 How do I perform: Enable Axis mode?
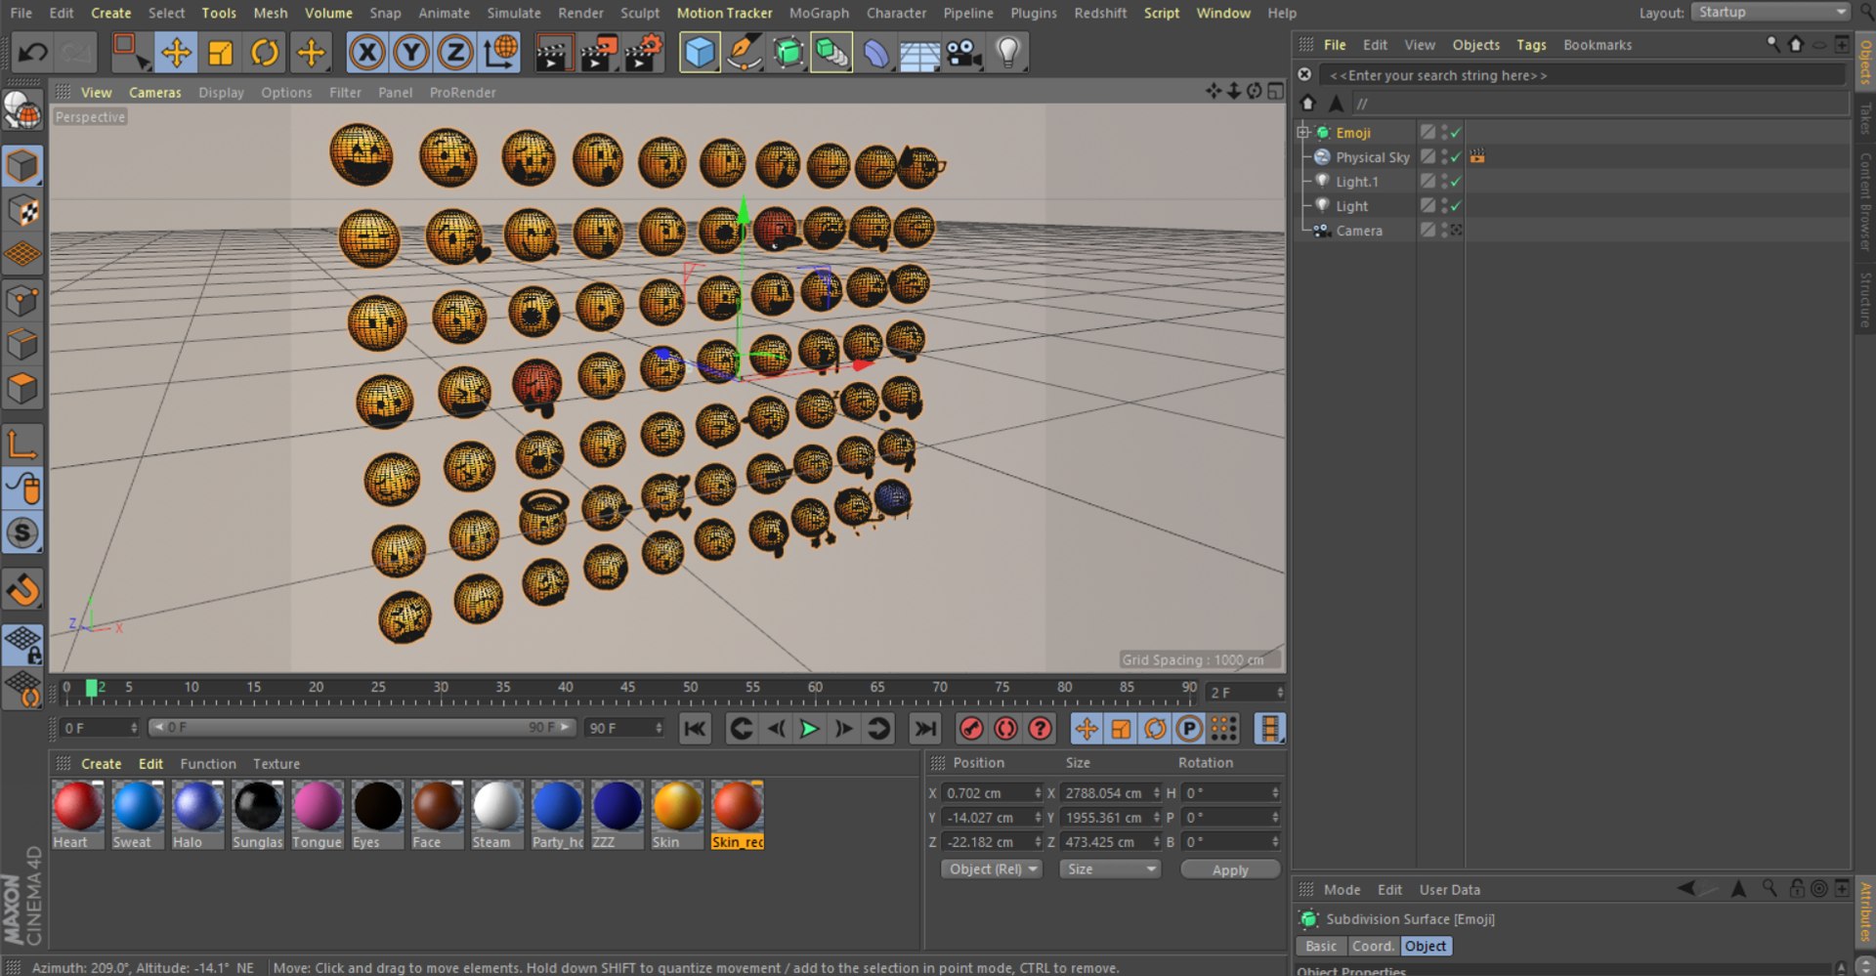(x=22, y=445)
